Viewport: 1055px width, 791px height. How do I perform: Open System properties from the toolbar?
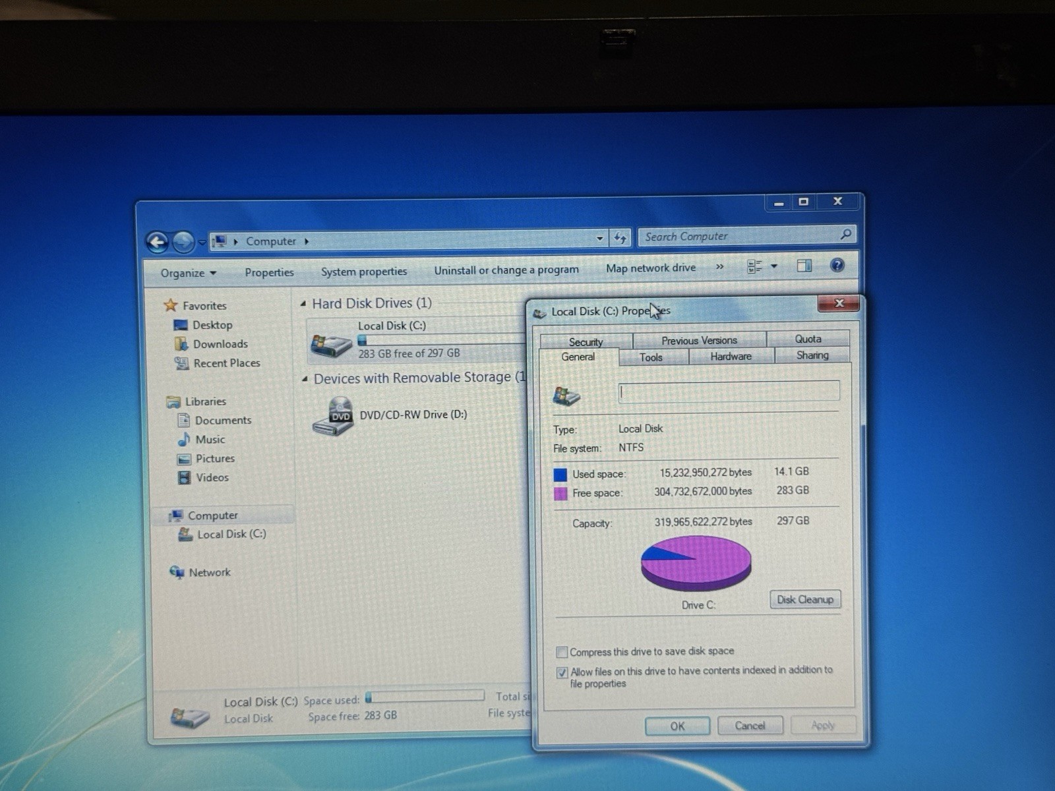click(364, 271)
